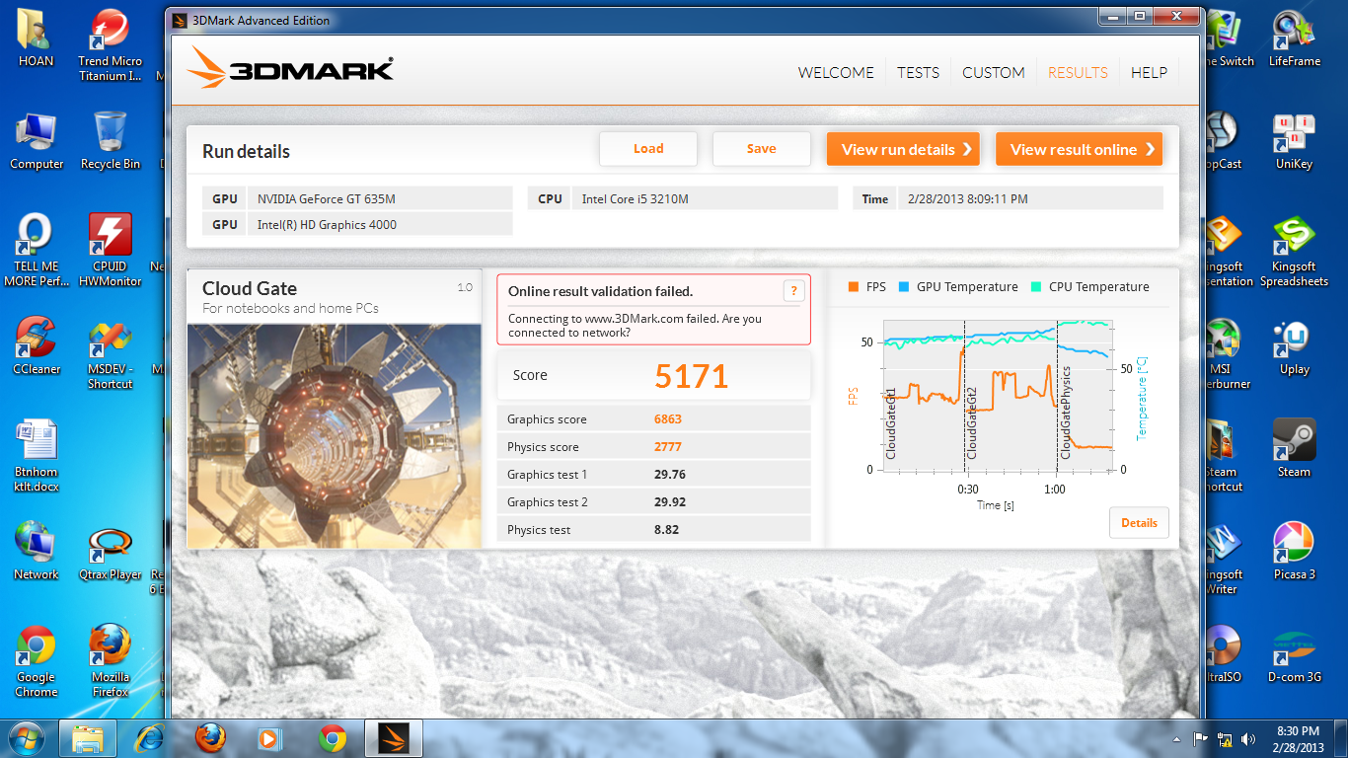Launch Qtrax Player desktop icon
This screenshot has width=1348, height=758.
coord(111,553)
